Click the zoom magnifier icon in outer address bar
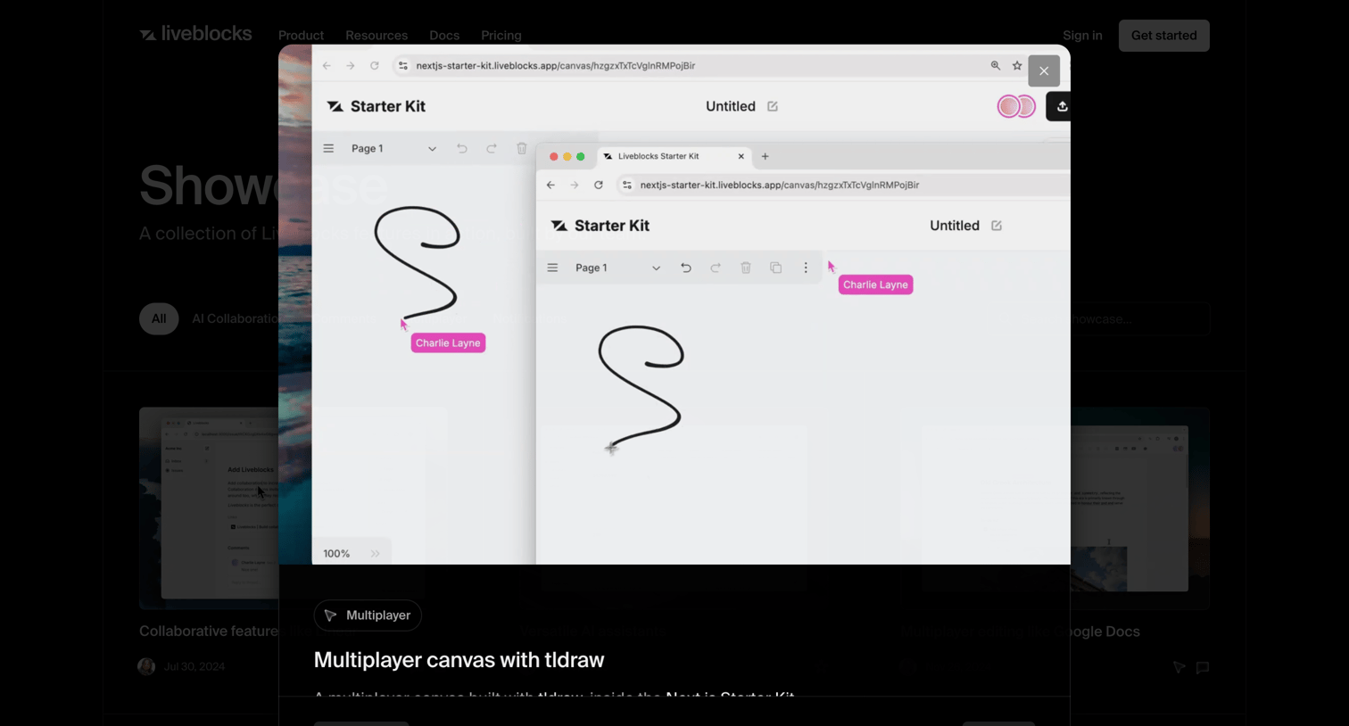1349x726 pixels. (x=996, y=65)
